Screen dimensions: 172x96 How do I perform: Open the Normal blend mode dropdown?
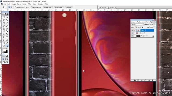137,25
